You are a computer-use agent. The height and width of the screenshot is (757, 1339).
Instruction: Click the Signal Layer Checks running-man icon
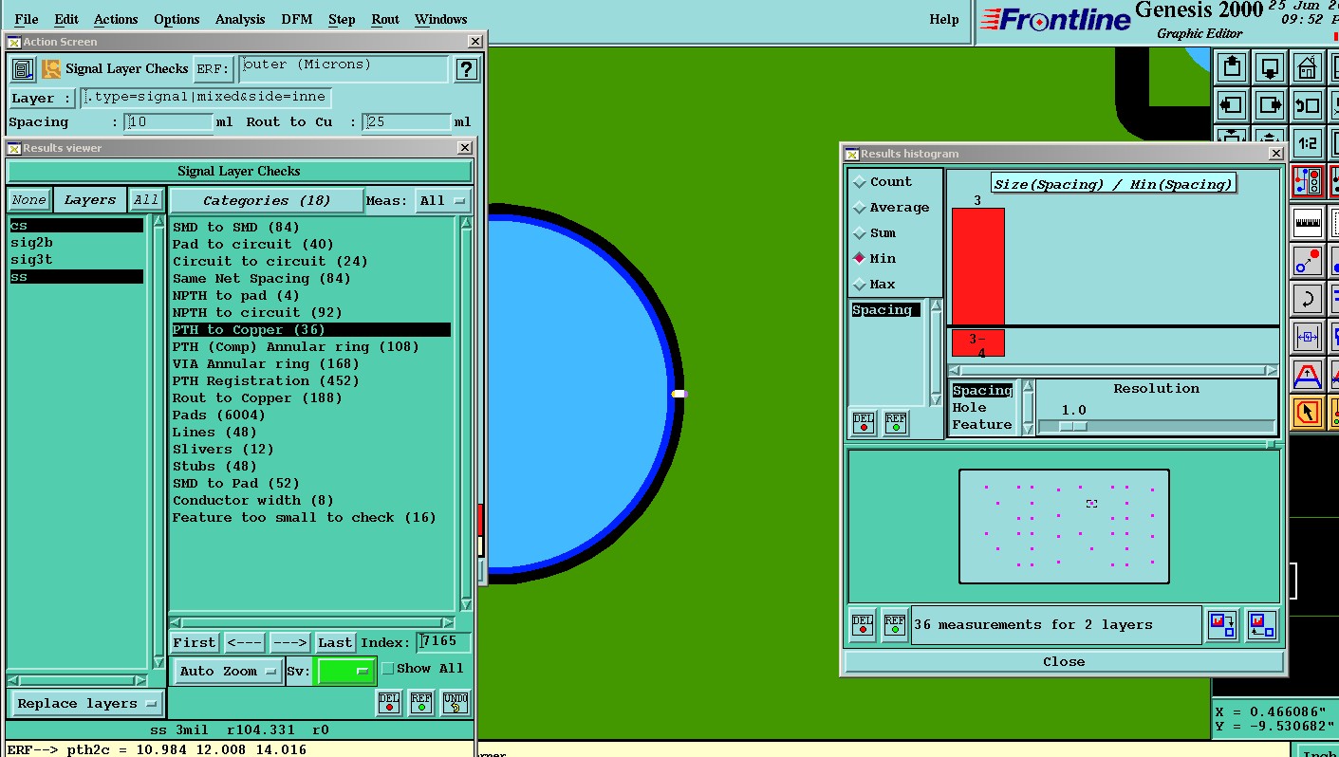51,69
